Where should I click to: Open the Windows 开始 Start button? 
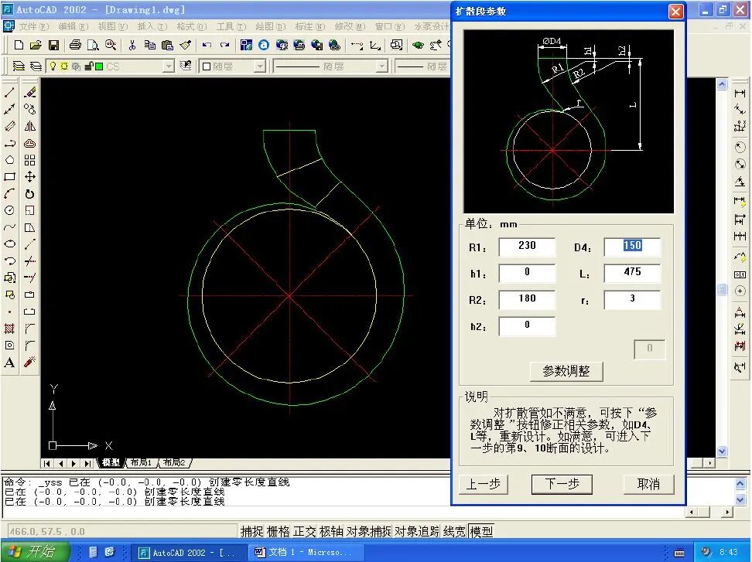36,551
